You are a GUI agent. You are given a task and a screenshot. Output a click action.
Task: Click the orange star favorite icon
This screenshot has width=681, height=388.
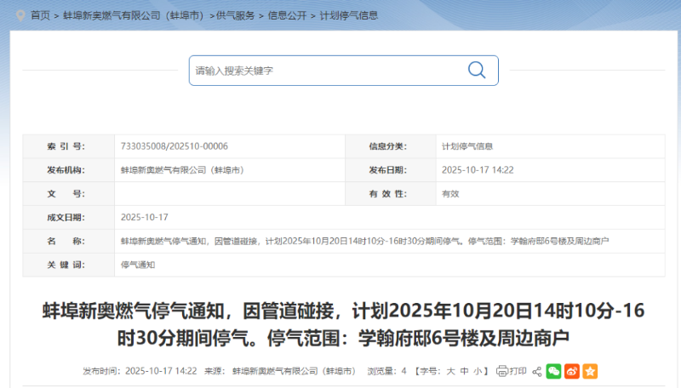pos(590,371)
